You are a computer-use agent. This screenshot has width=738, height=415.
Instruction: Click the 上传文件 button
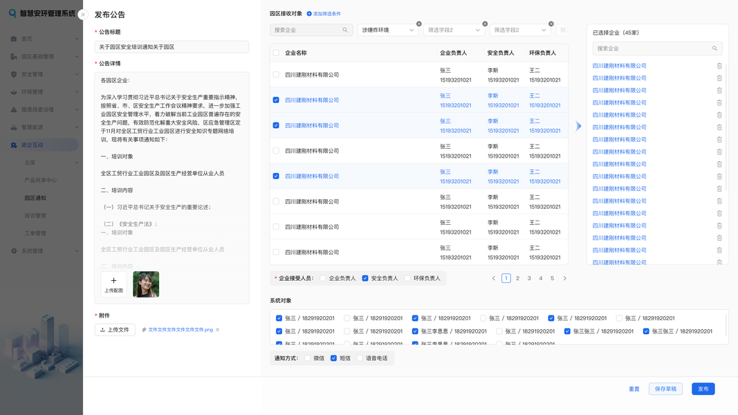coord(115,330)
